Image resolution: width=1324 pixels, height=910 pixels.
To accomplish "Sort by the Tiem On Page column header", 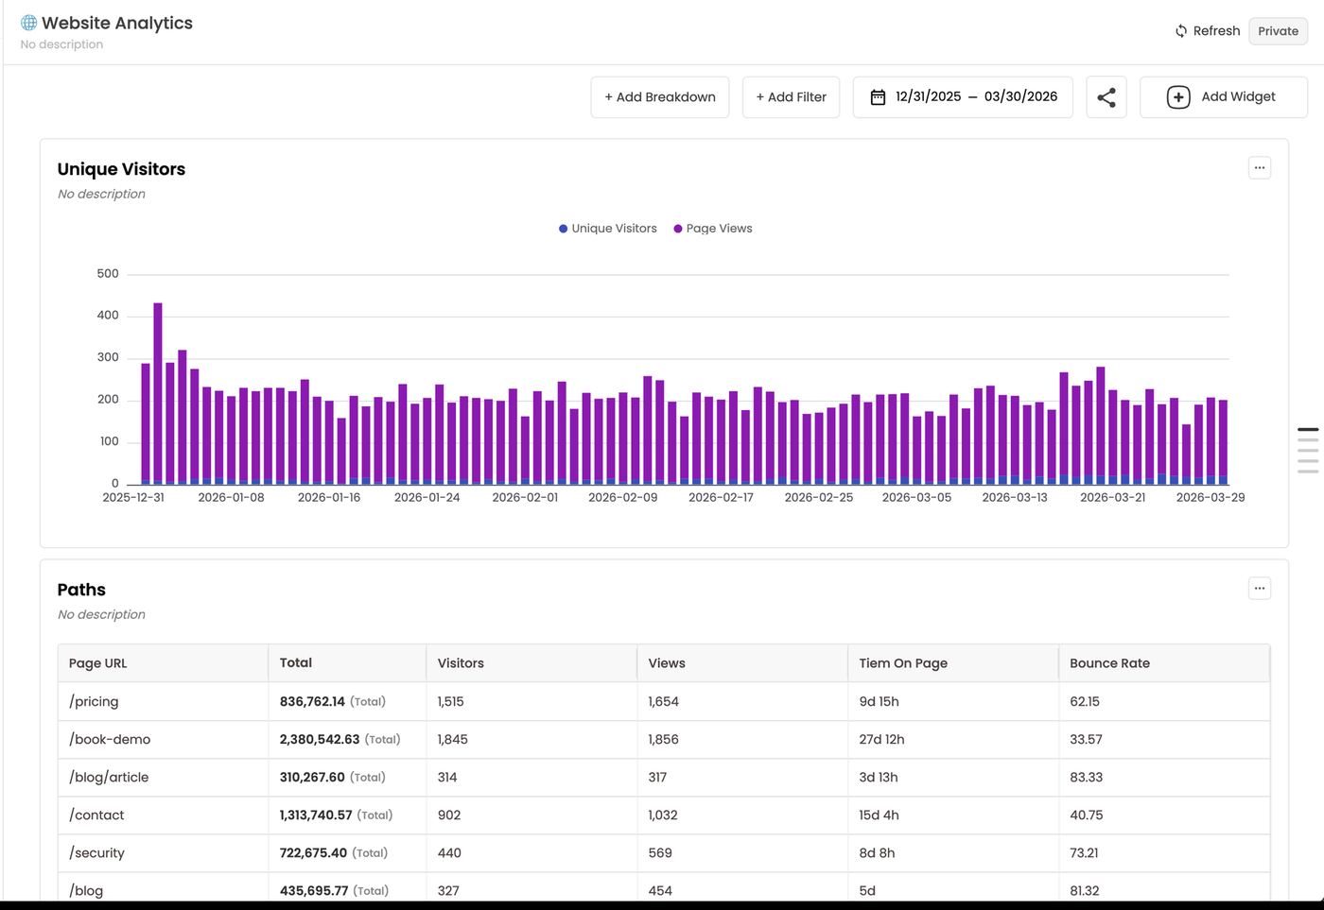I will 953,663.
